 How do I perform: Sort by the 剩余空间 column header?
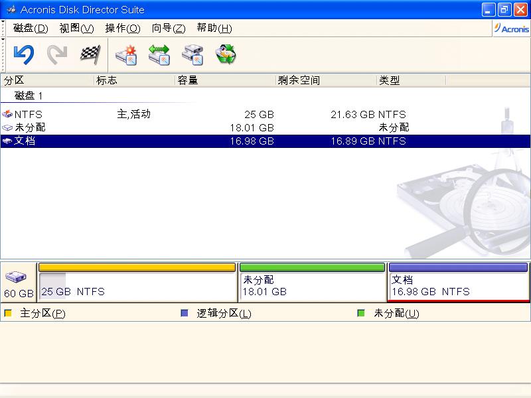point(326,80)
